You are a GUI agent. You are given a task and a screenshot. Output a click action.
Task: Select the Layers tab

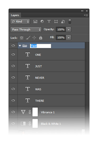pyautogui.click(x=15, y=15)
